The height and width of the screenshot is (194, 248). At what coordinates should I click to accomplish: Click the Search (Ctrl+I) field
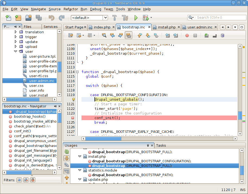tap(217, 18)
